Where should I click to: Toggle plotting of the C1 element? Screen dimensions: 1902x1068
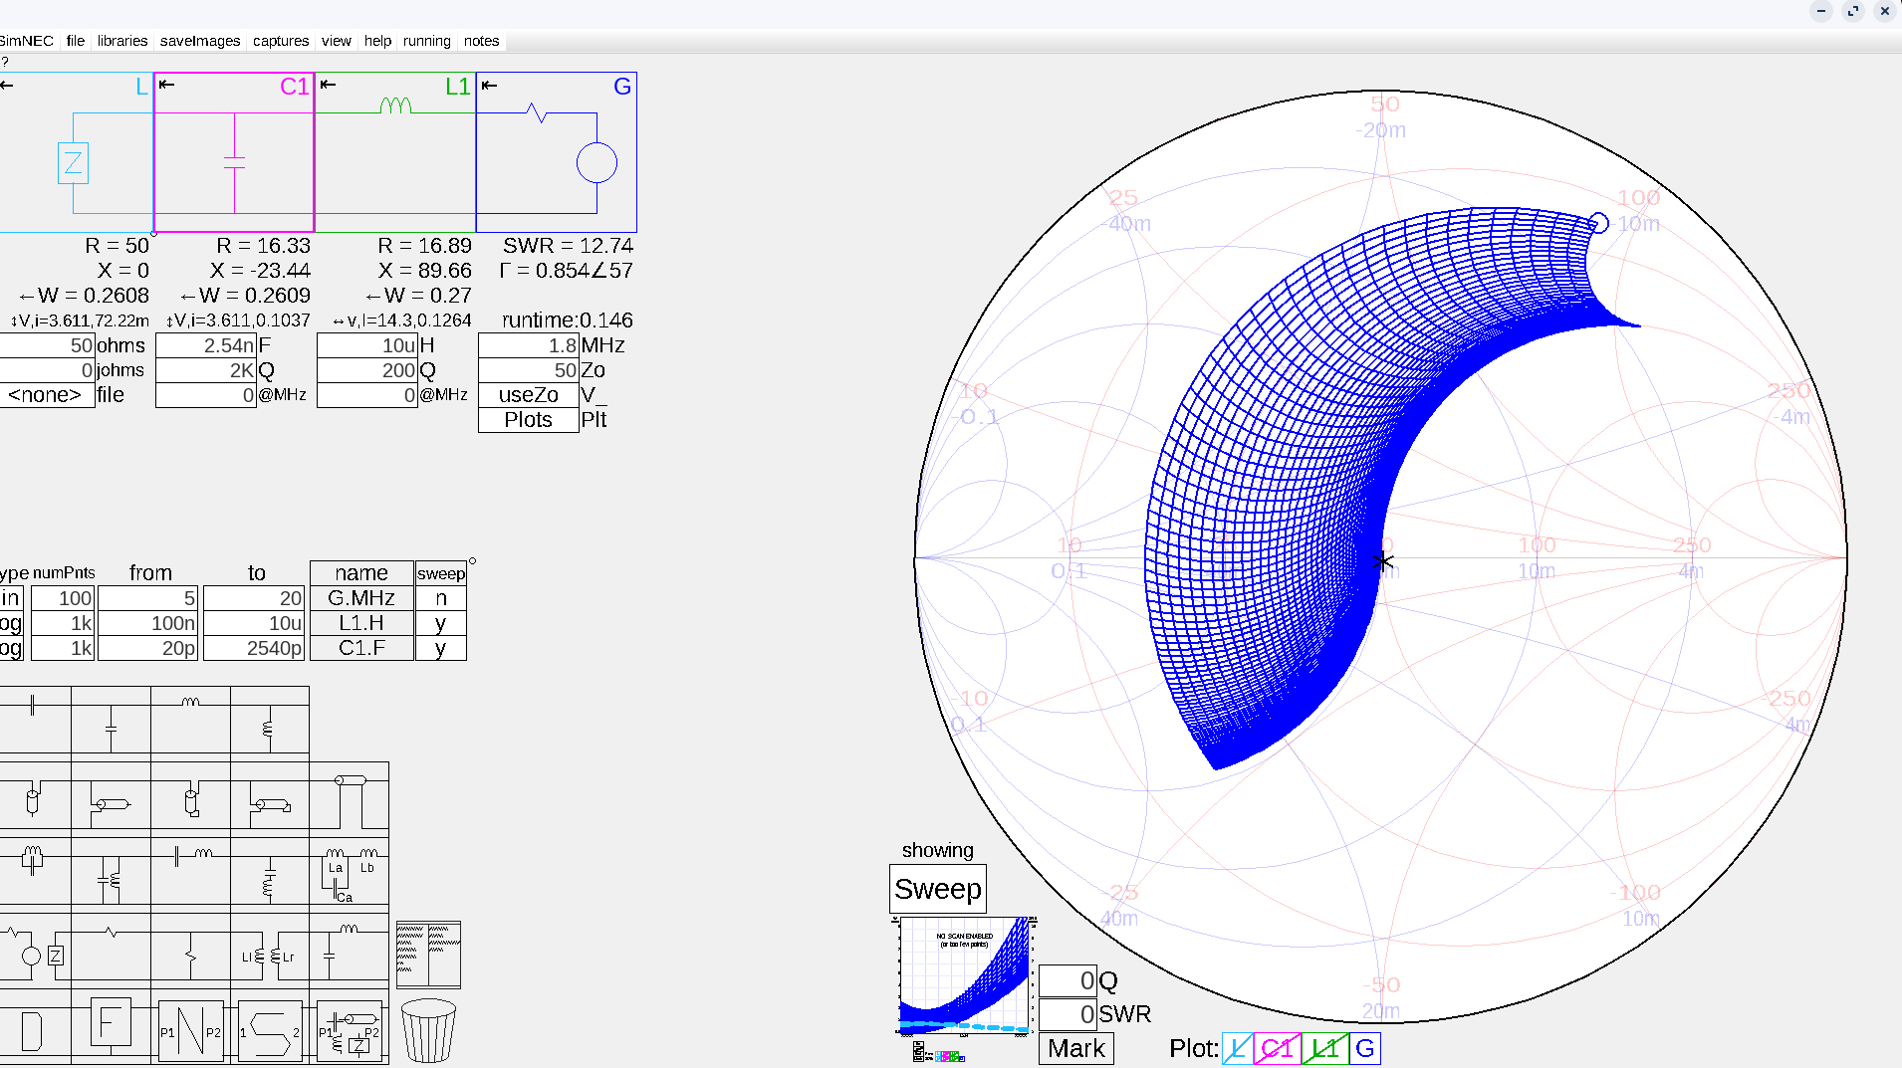tap(1277, 1048)
